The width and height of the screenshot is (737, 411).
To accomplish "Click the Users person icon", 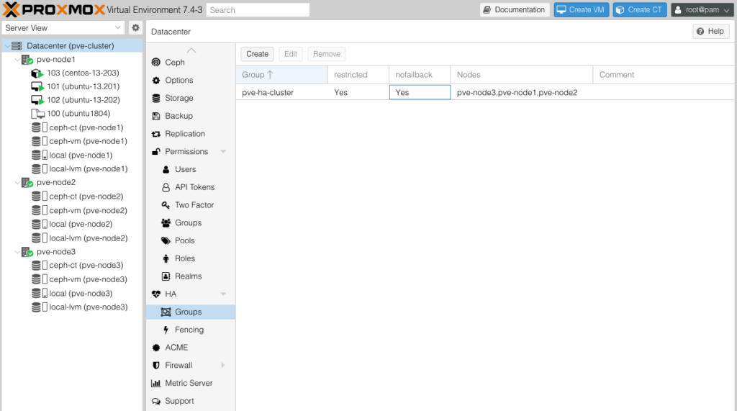I will coord(166,169).
